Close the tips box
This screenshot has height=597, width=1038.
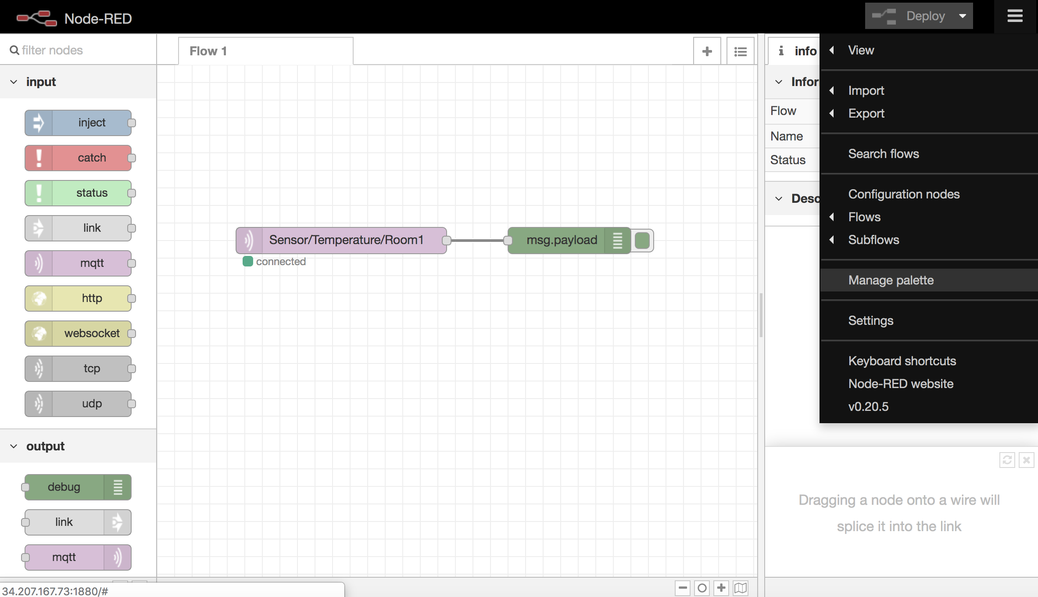pyautogui.click(x=1027, y=460)
